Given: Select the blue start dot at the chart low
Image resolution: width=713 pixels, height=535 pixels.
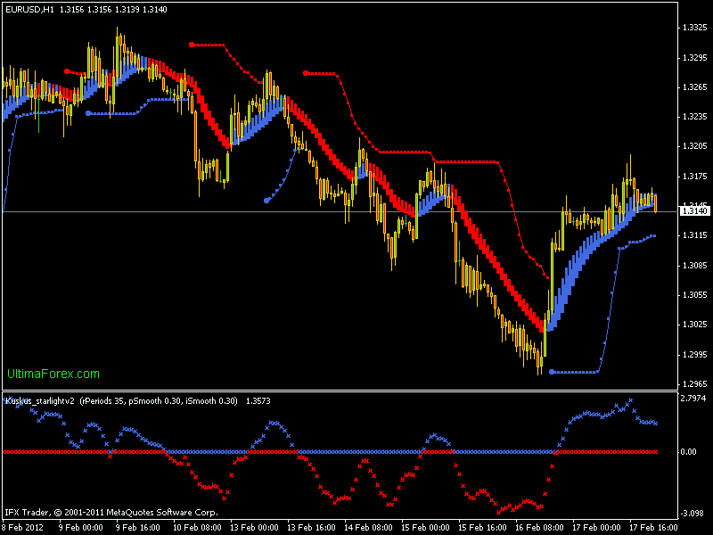Looking at the screenshot, I should [552, 372].
